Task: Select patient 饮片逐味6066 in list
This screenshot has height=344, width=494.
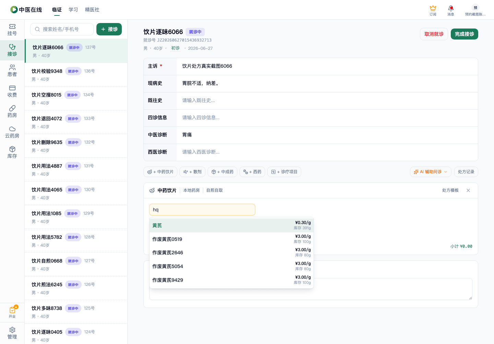Action: pos(76,51)
